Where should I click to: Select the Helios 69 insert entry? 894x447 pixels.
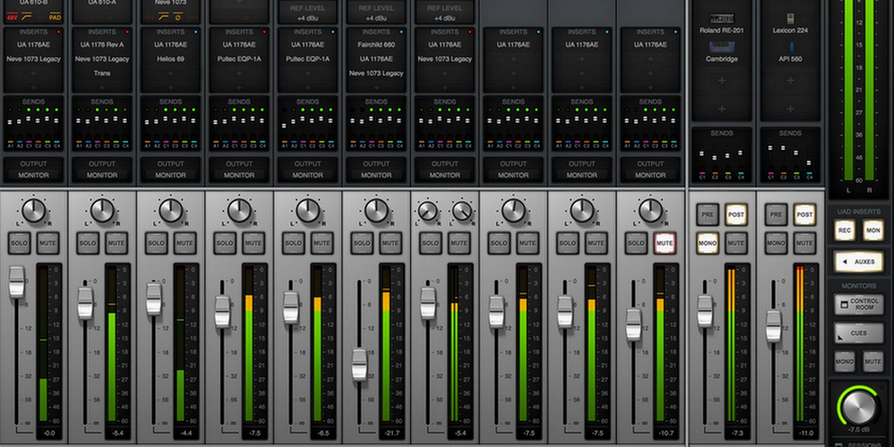click(x=171, y=59)
